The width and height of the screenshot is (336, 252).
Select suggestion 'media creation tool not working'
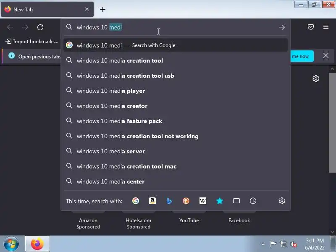point(176,136)
